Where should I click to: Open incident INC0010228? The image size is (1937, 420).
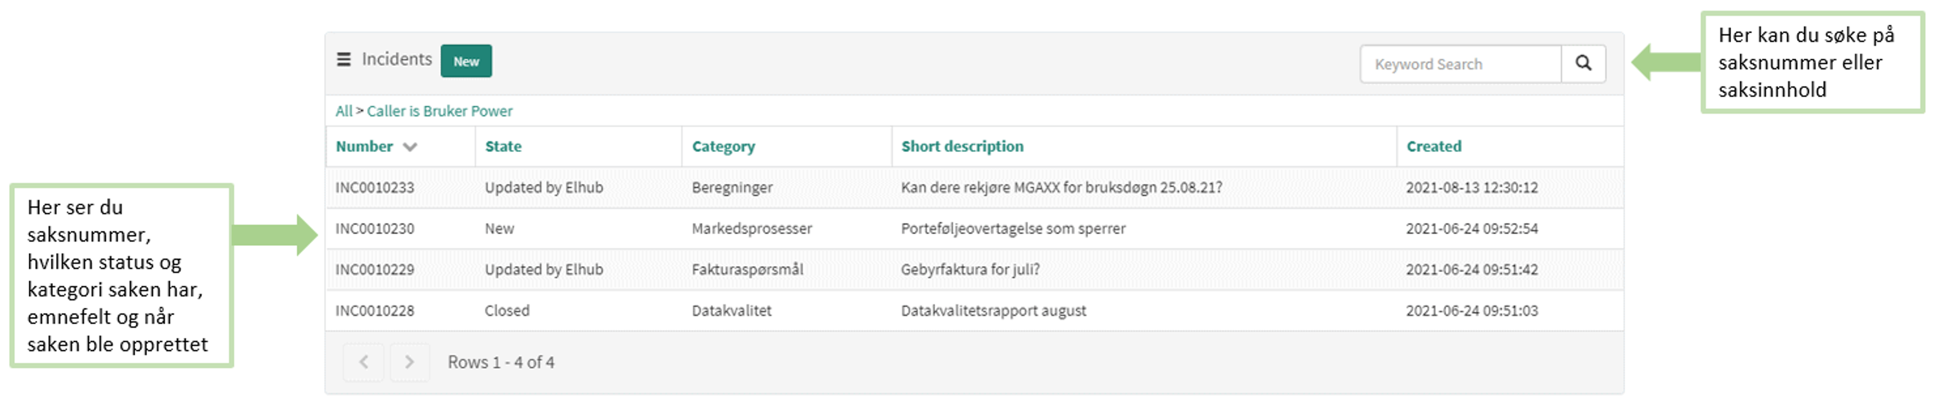(x=374, y=310)
